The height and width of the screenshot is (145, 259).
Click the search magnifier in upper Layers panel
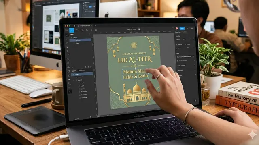tap(73, 68)
